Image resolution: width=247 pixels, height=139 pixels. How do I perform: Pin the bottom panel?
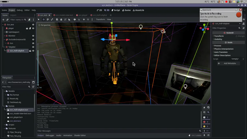coord(204,135)
